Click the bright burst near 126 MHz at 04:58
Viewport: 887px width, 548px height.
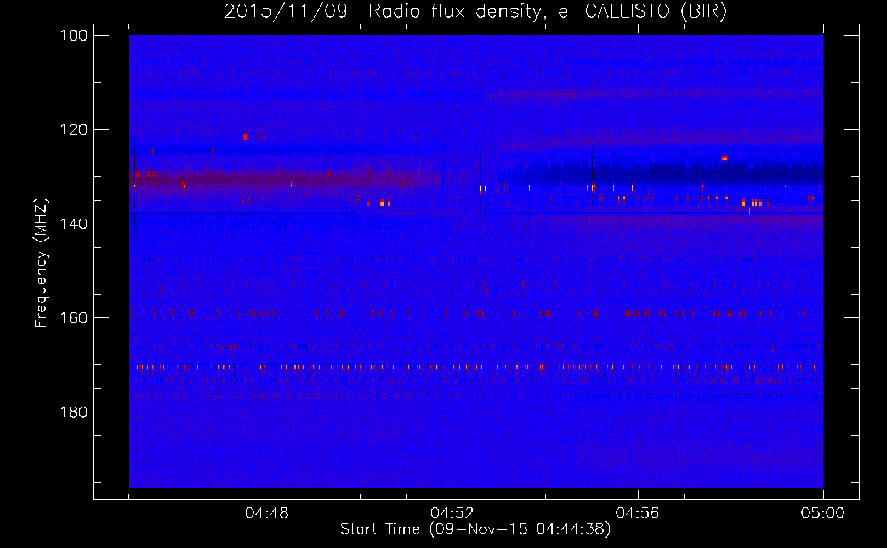click(x=724, y=158)
